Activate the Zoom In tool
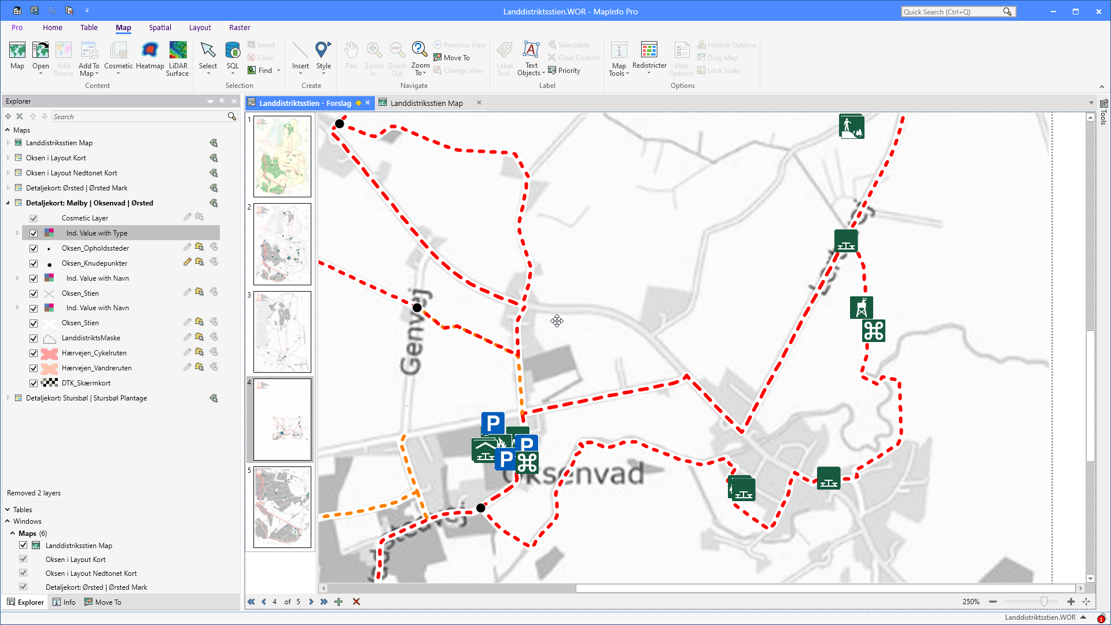Viewport: 1111px width, 625px height. click(374, 55)
